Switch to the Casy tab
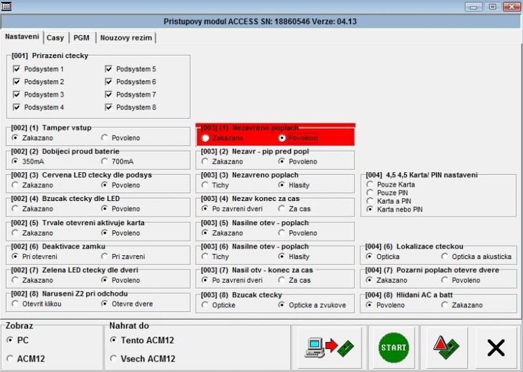The image size is (523, 372). [55, 38]
